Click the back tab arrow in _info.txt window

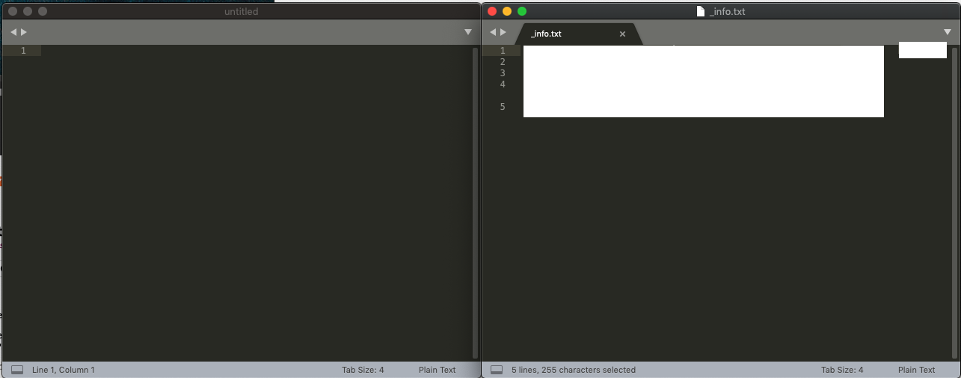(493, 32)
